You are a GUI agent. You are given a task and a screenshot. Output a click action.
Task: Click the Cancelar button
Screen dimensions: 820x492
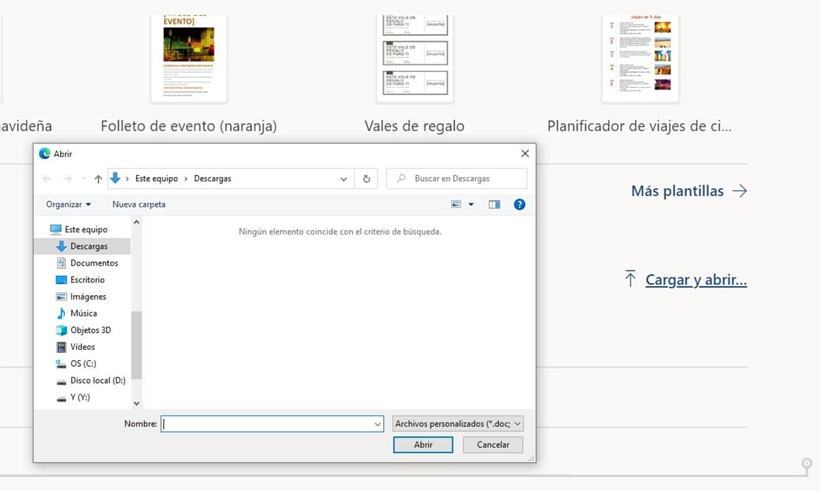click(x=493, y=444)
